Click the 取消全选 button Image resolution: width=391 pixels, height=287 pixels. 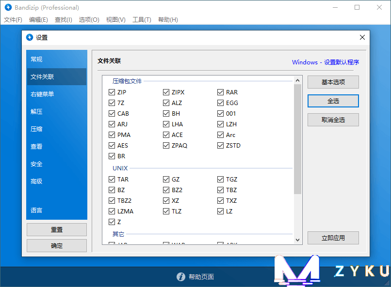click(333, 120)
